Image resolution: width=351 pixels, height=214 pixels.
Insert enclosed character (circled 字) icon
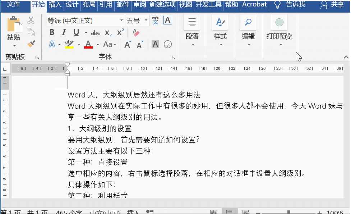[x=168, y=44]
